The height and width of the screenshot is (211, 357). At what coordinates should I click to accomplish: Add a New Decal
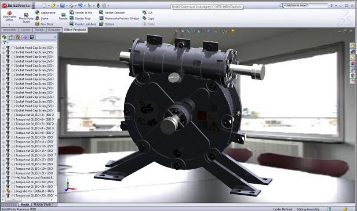pos(45,24)
